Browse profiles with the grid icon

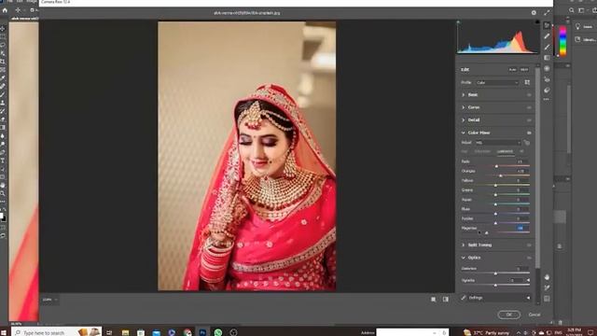527,82
